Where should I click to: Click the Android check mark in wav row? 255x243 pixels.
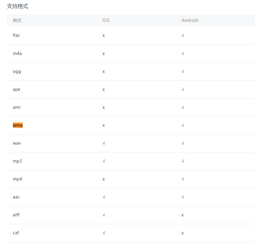click(x=183, y=143)
